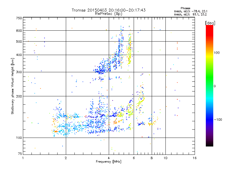Click the y-axis '75' tick label
Screen dimensions: 229x172
[x=20, y=154]
